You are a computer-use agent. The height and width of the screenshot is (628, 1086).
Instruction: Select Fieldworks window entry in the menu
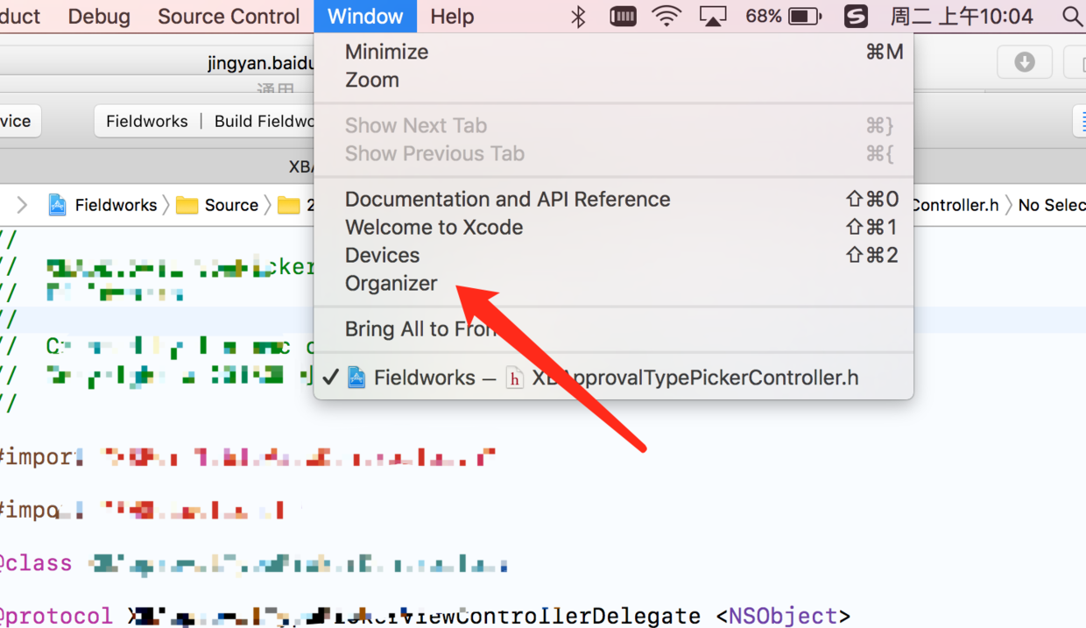[613, 378]
